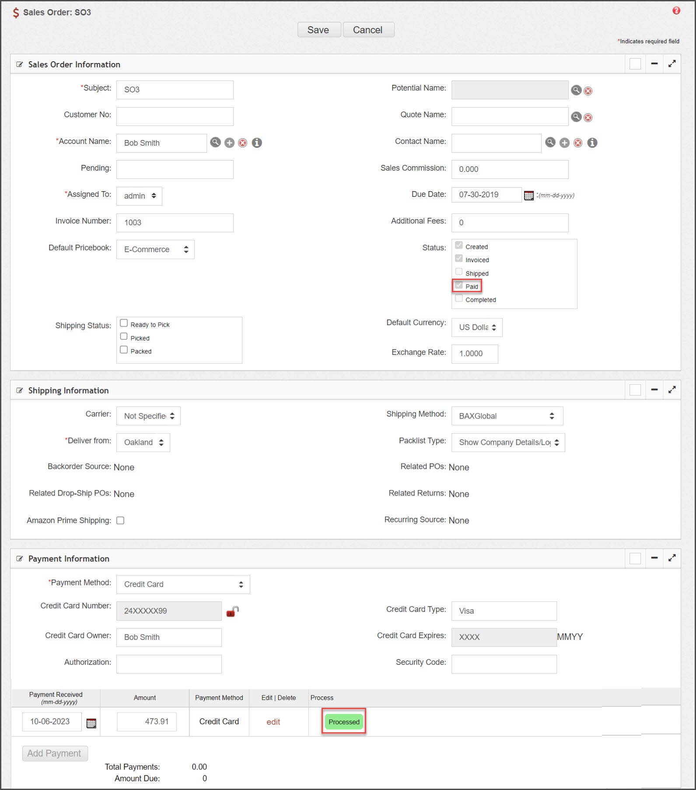Open the Default Pricebook E-Commerce dropdown

(155, 249)
